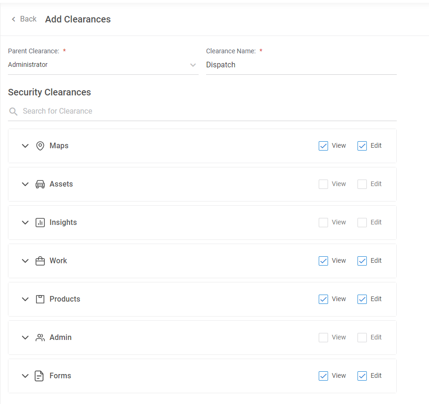Click the Work section title
429x404 pixels.
(58, 261)
